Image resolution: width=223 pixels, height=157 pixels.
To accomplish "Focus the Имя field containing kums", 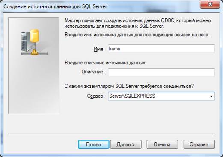I will point(161,49).
